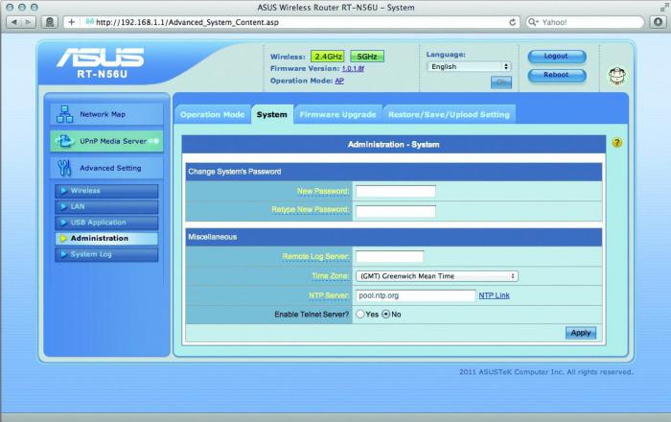Open UPnP Media Server icon
671x422 pixels.
(64, 141)
